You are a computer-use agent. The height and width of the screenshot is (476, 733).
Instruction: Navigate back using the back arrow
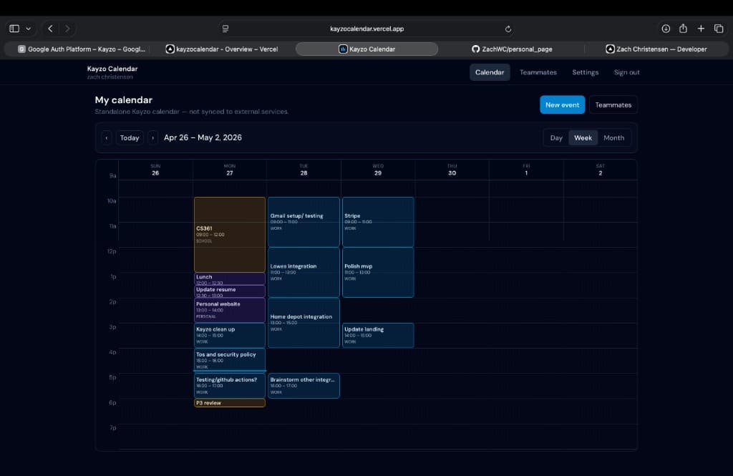(50, 28)
